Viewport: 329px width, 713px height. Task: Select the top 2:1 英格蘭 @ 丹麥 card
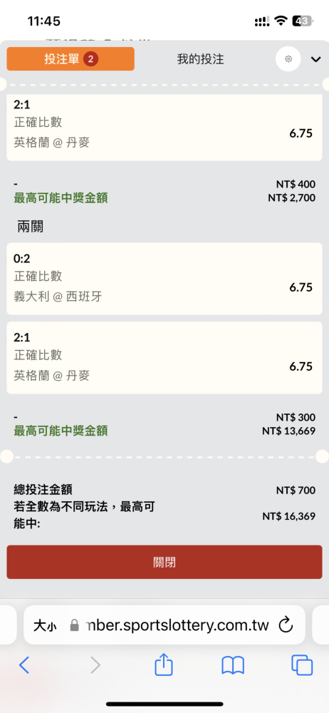click(164, 127)
